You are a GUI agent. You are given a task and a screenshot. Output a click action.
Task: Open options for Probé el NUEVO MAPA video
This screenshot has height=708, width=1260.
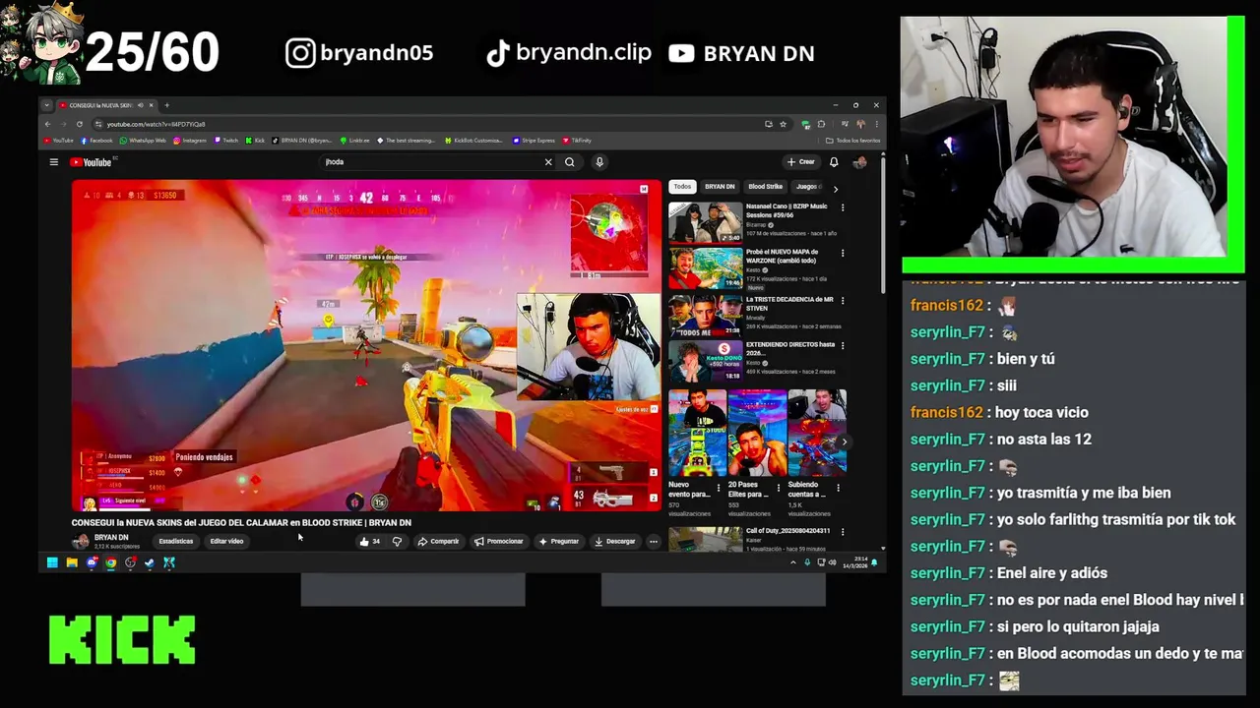point(842,253)
